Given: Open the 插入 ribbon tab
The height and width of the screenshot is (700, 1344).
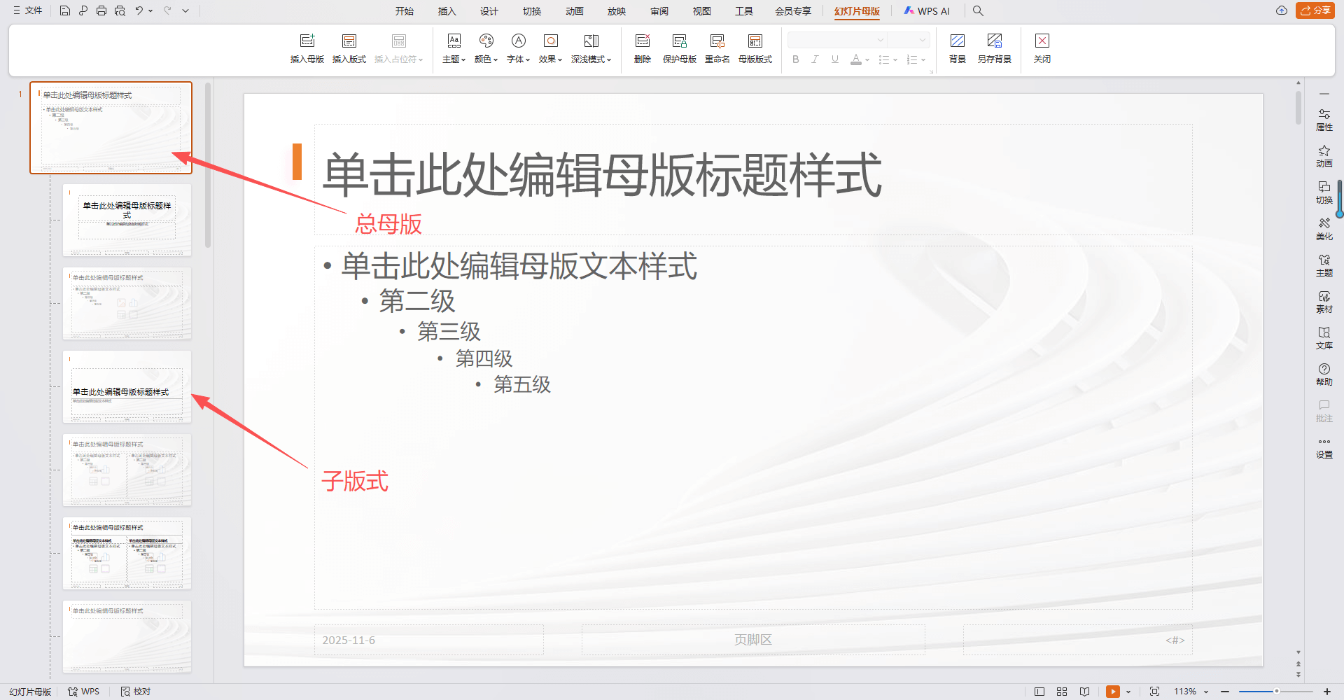Looking at the screenshot, I should click(447, 10).
